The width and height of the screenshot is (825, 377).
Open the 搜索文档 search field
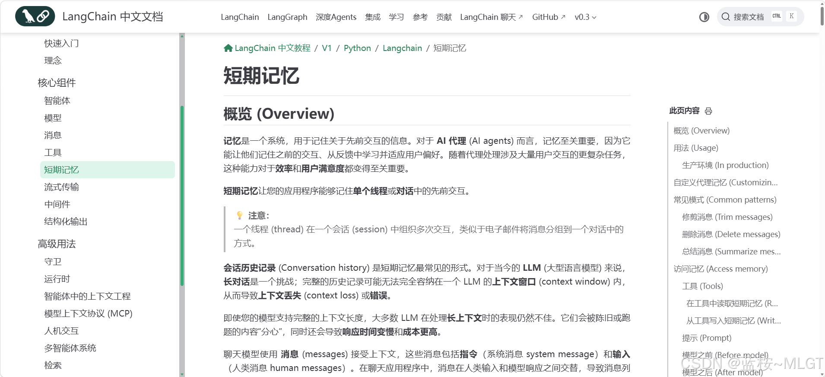tap(760, 17)
